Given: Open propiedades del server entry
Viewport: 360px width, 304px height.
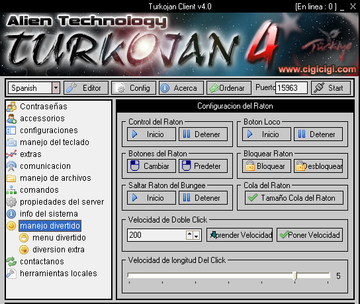Looking at the screenshot, I should (x=62, y=202).
